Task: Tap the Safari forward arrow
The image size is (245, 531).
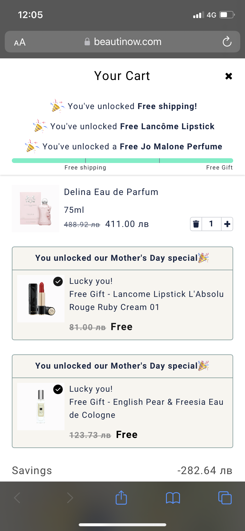Action: point(70,498)
